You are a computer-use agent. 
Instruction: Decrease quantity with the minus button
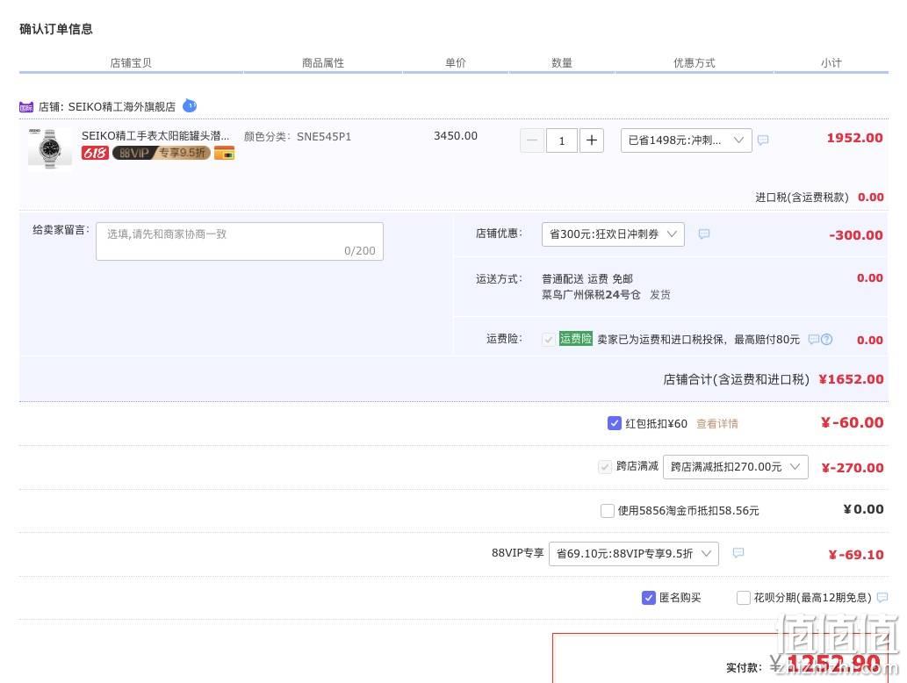point(532,140)
